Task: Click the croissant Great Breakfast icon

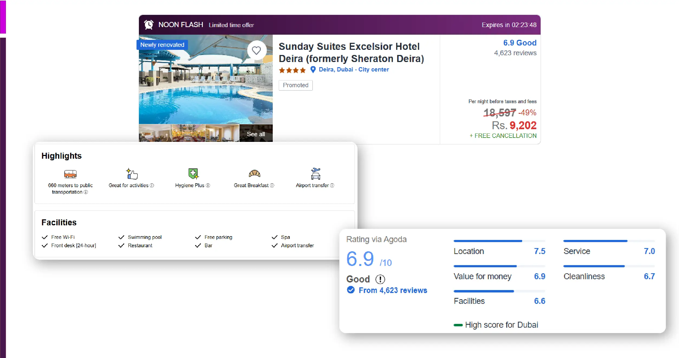Action: click(254, 174)
